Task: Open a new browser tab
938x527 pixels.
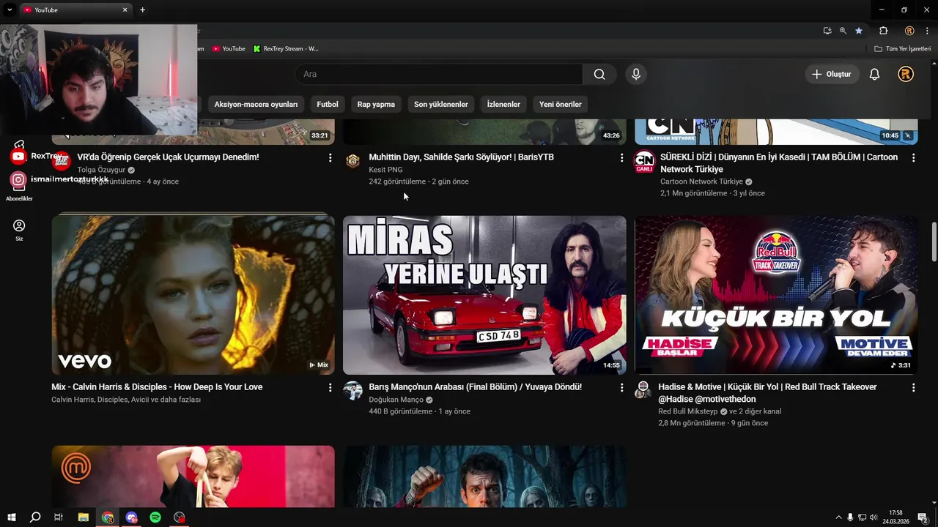Action: tap(142, 10)
